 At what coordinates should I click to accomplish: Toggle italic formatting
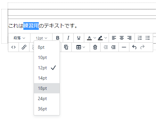pos(68,38)
